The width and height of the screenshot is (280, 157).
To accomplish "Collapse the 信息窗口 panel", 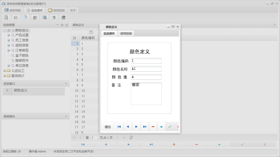I will click(66, 83).
